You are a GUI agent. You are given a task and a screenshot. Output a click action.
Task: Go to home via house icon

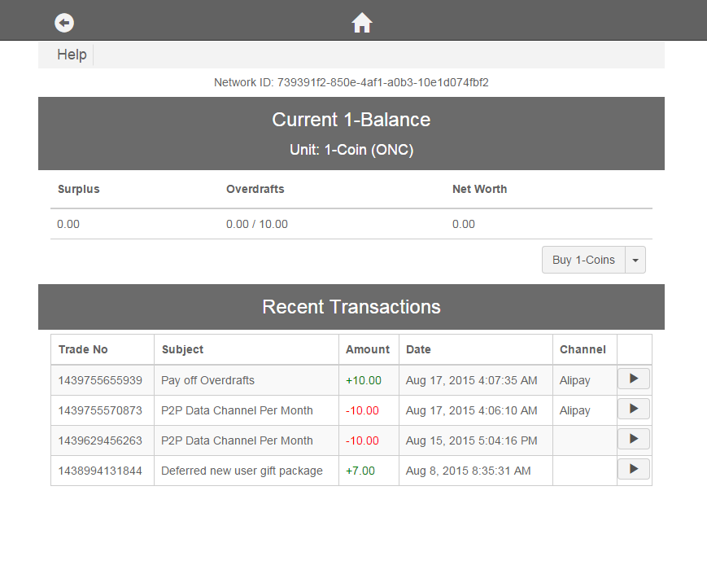click(362, 23)
